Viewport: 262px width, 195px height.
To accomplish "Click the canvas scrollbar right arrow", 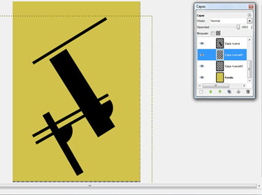I will point(259,186).
